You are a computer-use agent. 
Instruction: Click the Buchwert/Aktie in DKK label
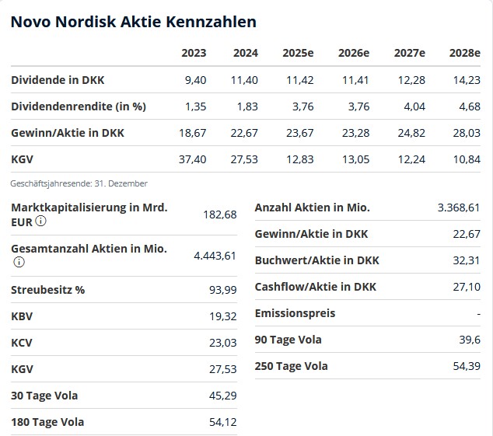click(316, 260)
